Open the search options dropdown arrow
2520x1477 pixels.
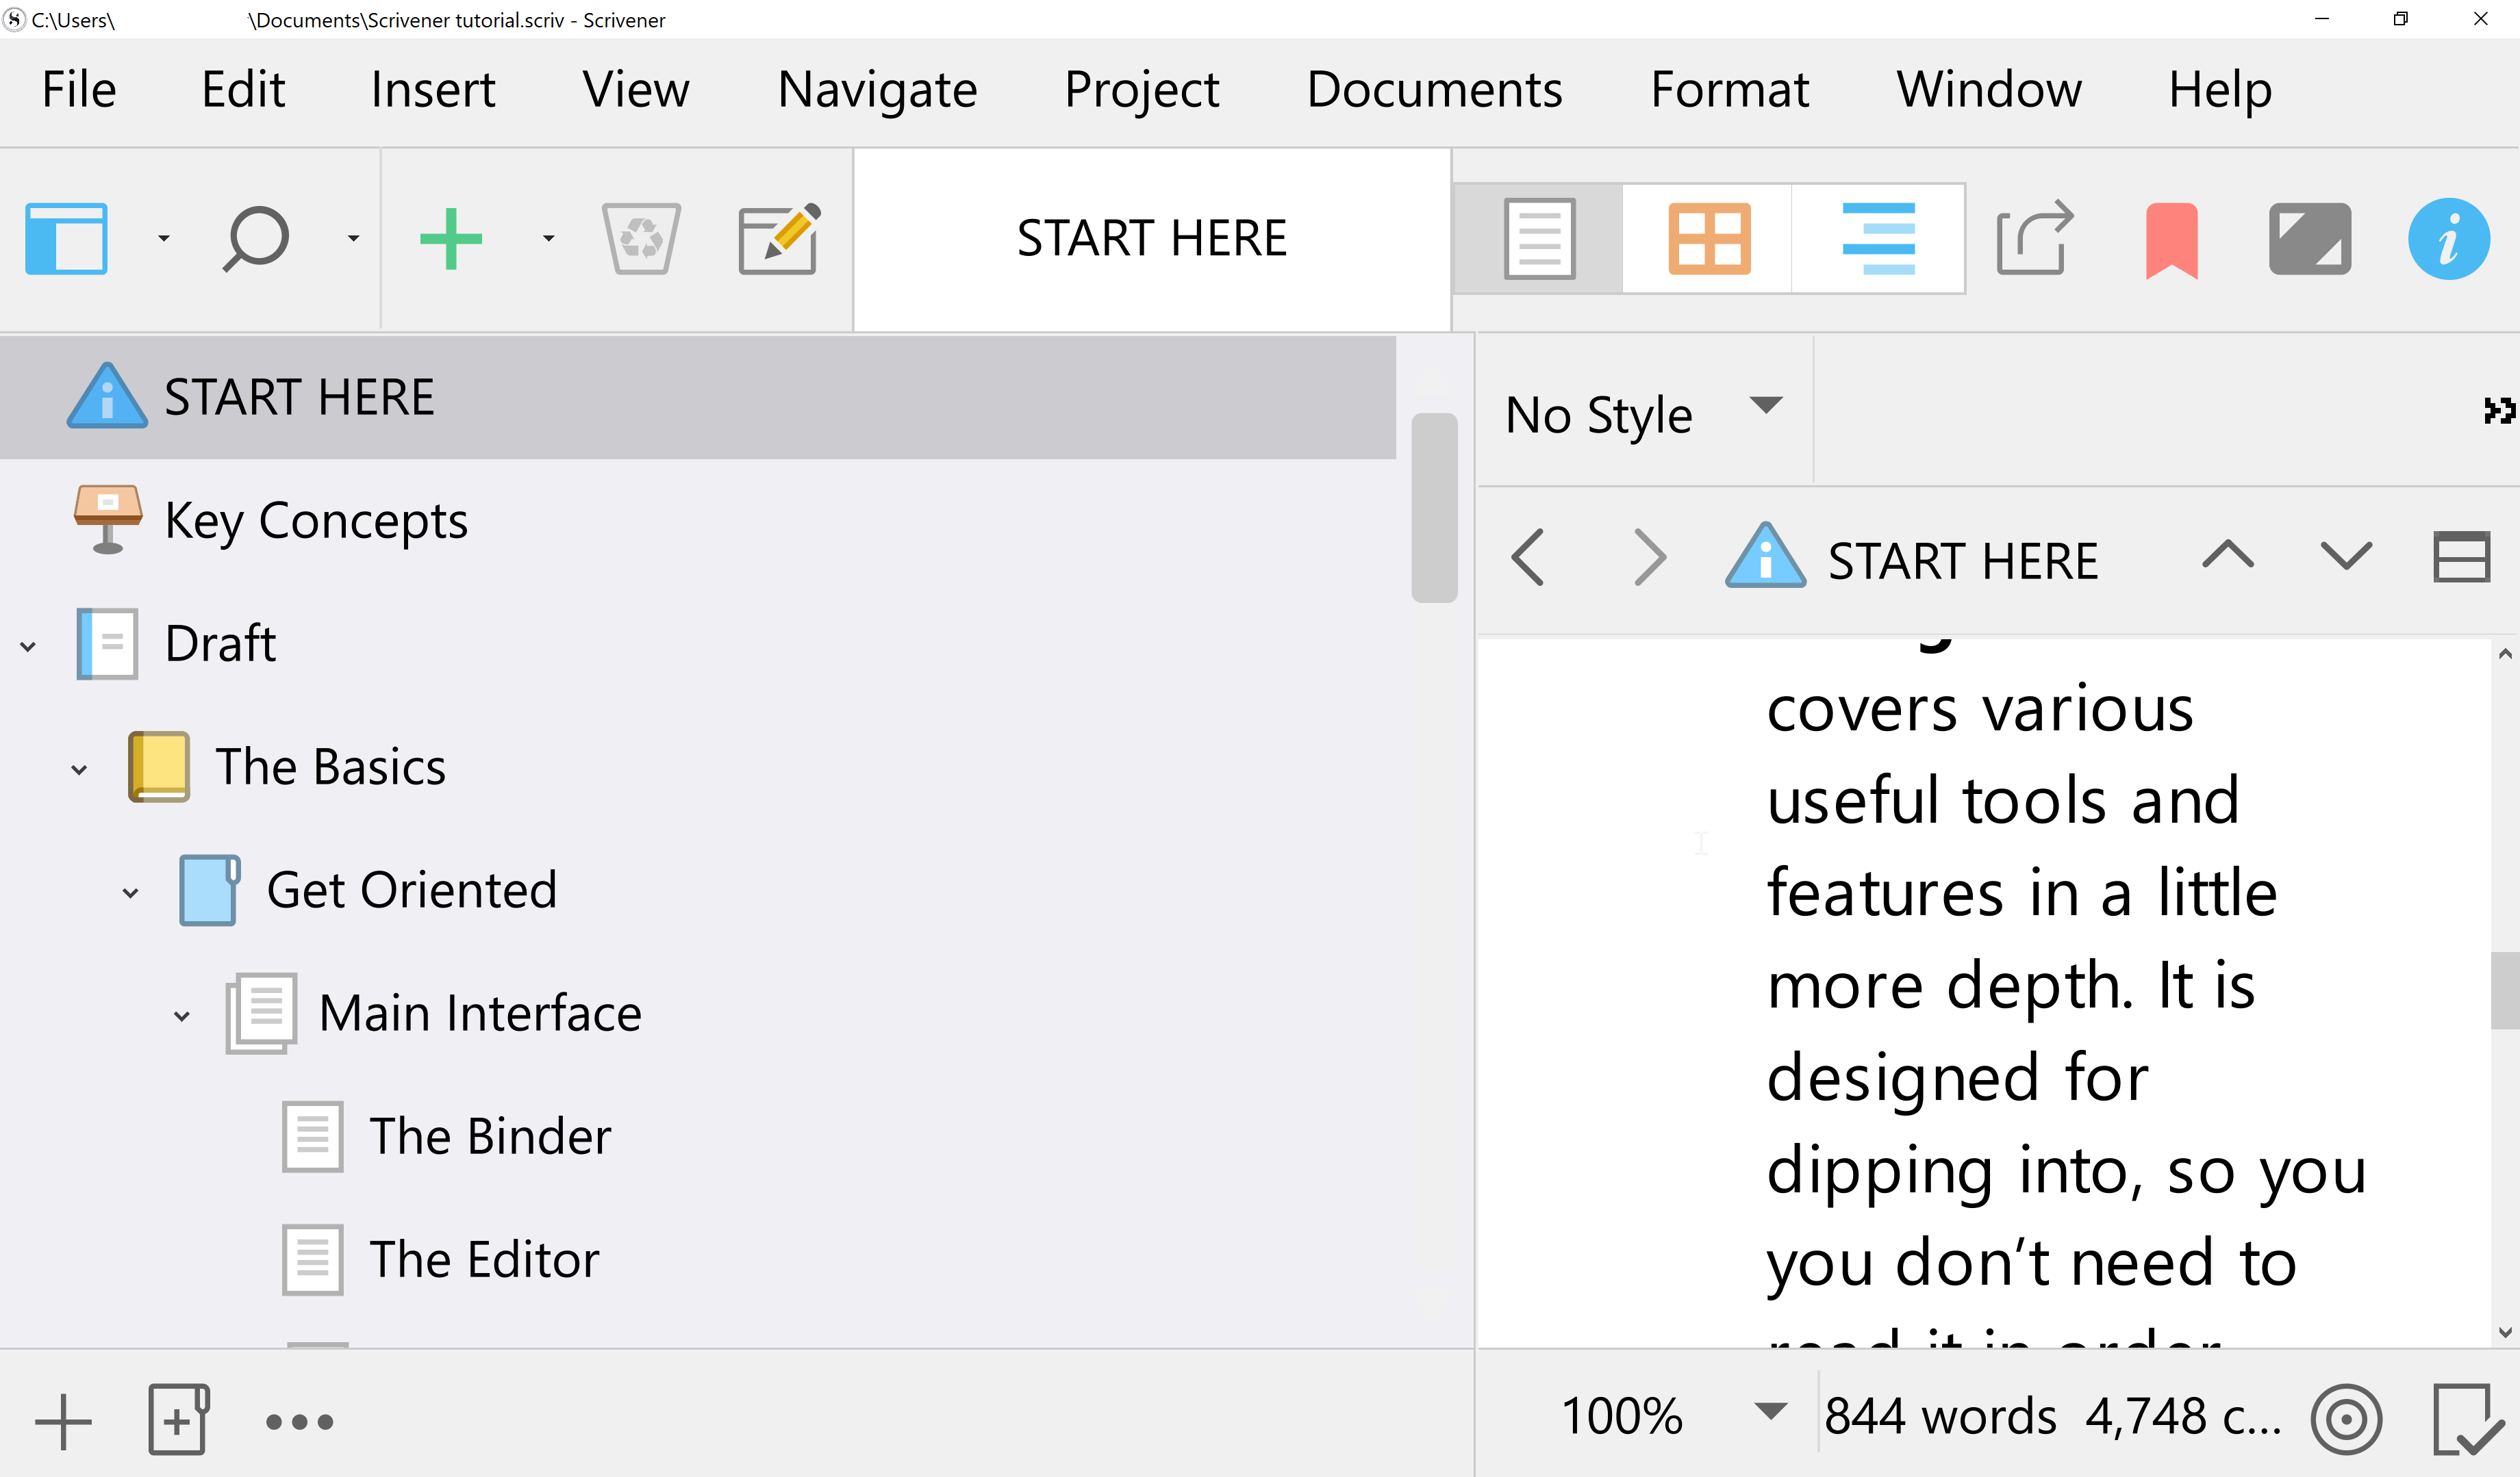[353, 237]
